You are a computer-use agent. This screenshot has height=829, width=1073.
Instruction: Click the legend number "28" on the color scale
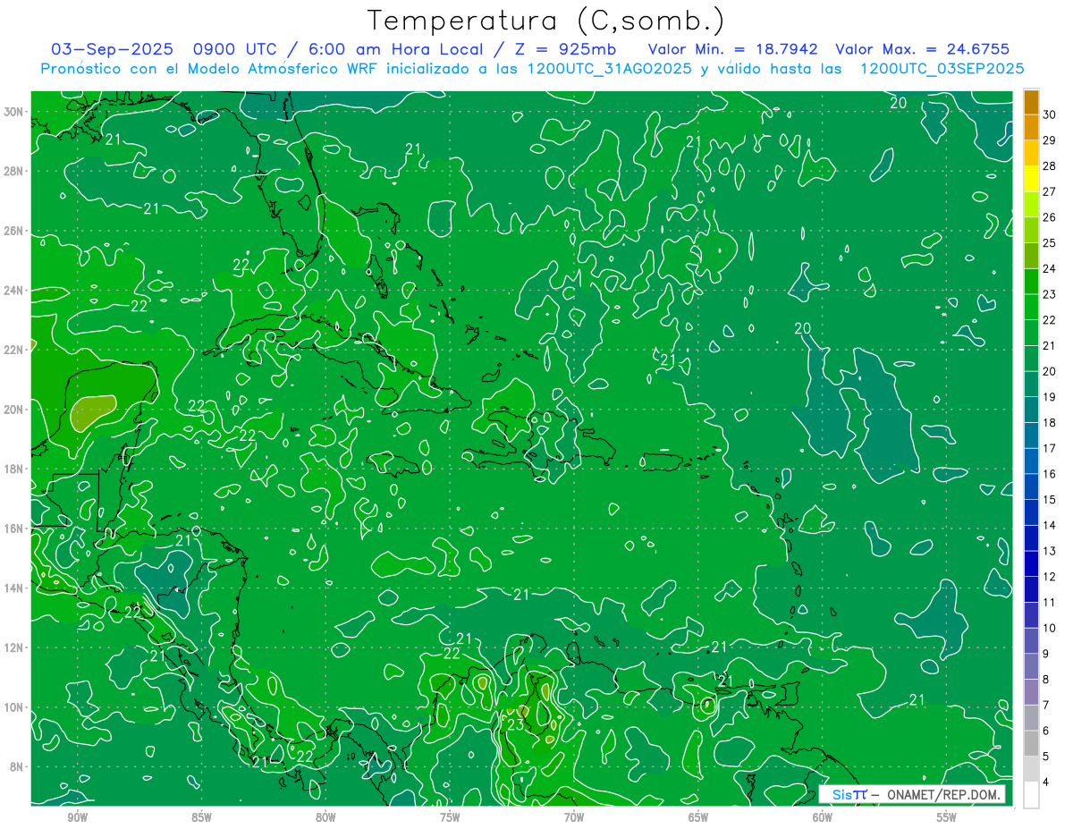click(1050, 165)
